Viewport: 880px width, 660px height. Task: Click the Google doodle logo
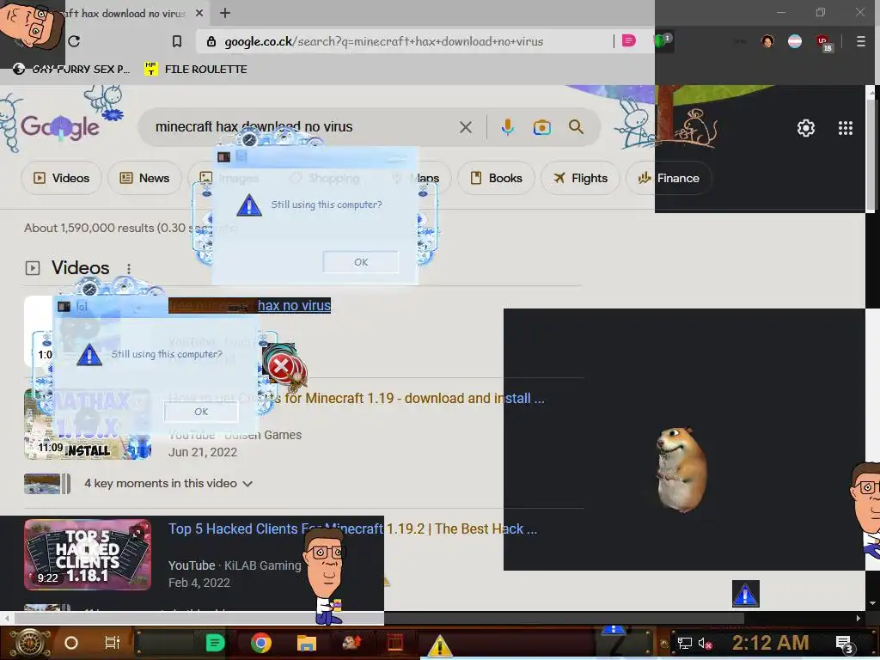point(60,127)
